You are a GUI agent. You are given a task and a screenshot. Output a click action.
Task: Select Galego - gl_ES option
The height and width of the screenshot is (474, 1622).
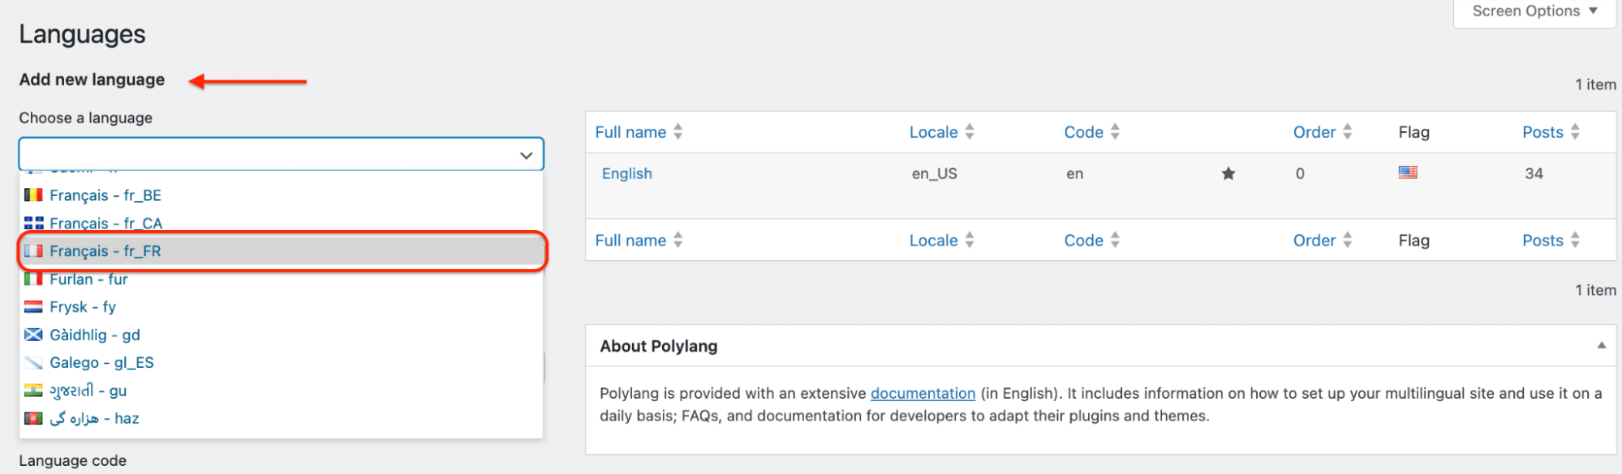coord(281,363)
